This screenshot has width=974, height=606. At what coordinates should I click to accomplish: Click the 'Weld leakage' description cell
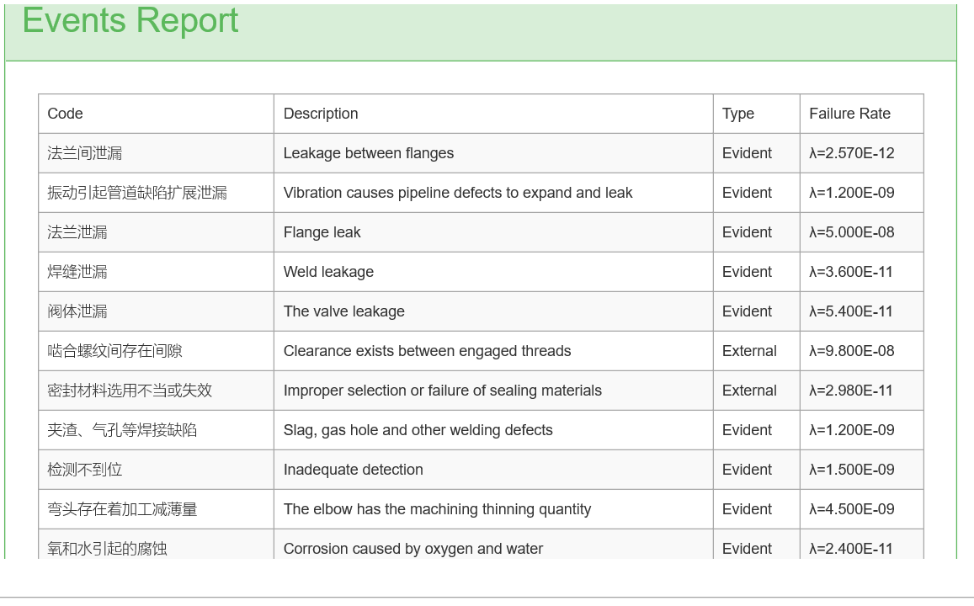click(328, 272)
